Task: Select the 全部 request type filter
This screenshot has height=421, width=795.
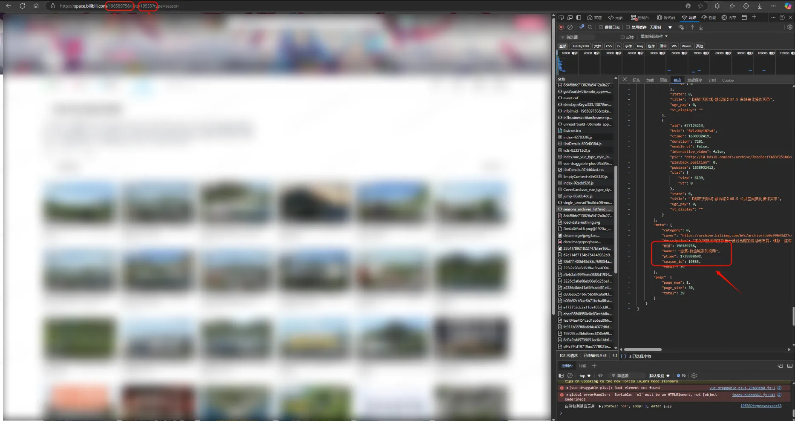Action: (x=563, y=46)
